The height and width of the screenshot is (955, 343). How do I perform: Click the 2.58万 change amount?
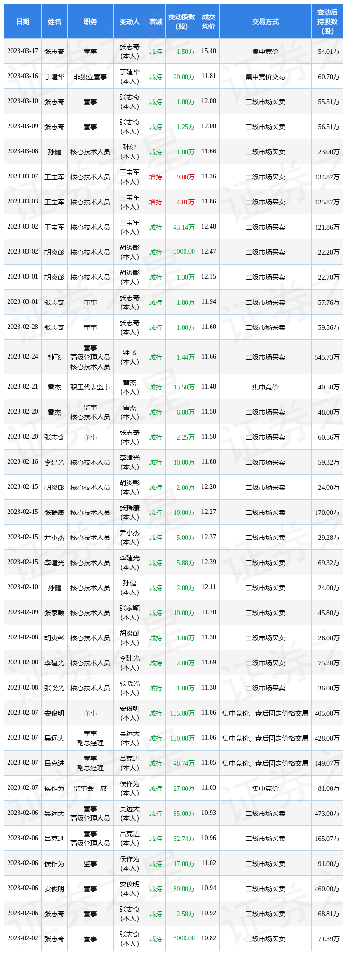point(185,913)
